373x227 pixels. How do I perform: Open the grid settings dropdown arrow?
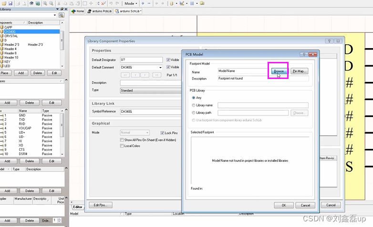pyautogui.click(x=197, y=3)
